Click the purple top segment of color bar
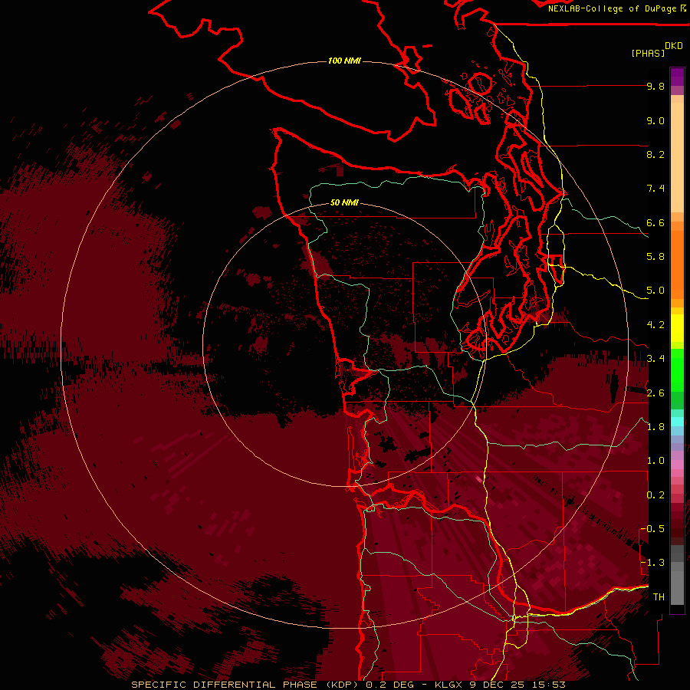Viewport: 690px width, 690px height. (x=677, y=77)
